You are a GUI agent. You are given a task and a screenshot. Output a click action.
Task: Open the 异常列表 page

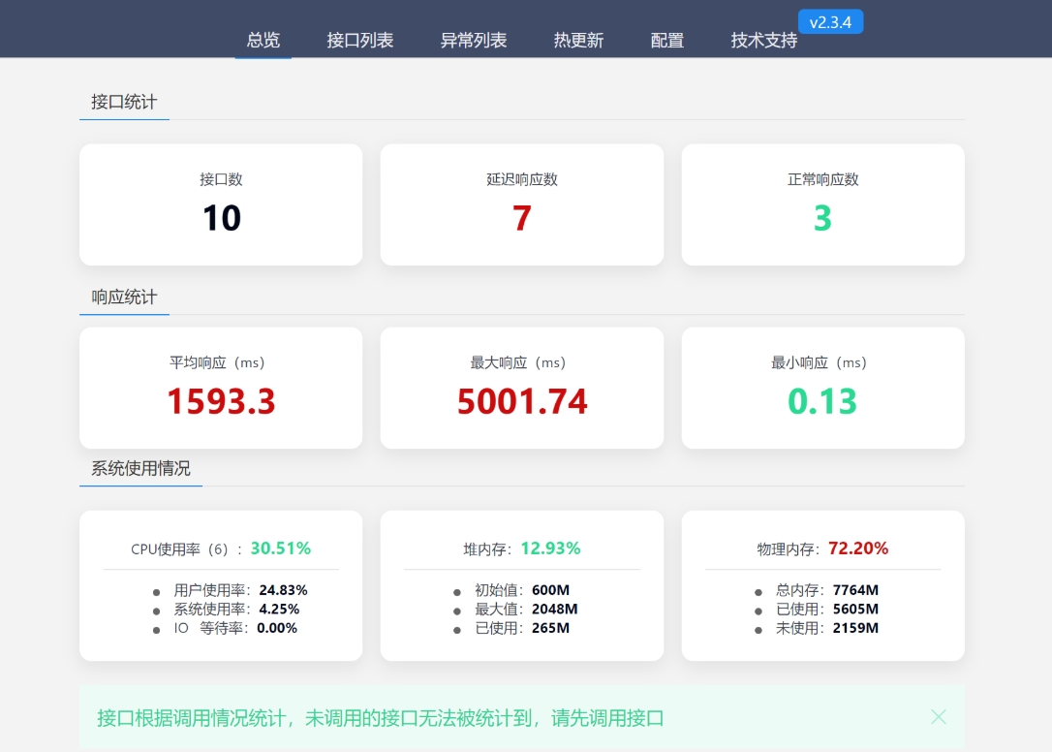(x=473, y=40)
